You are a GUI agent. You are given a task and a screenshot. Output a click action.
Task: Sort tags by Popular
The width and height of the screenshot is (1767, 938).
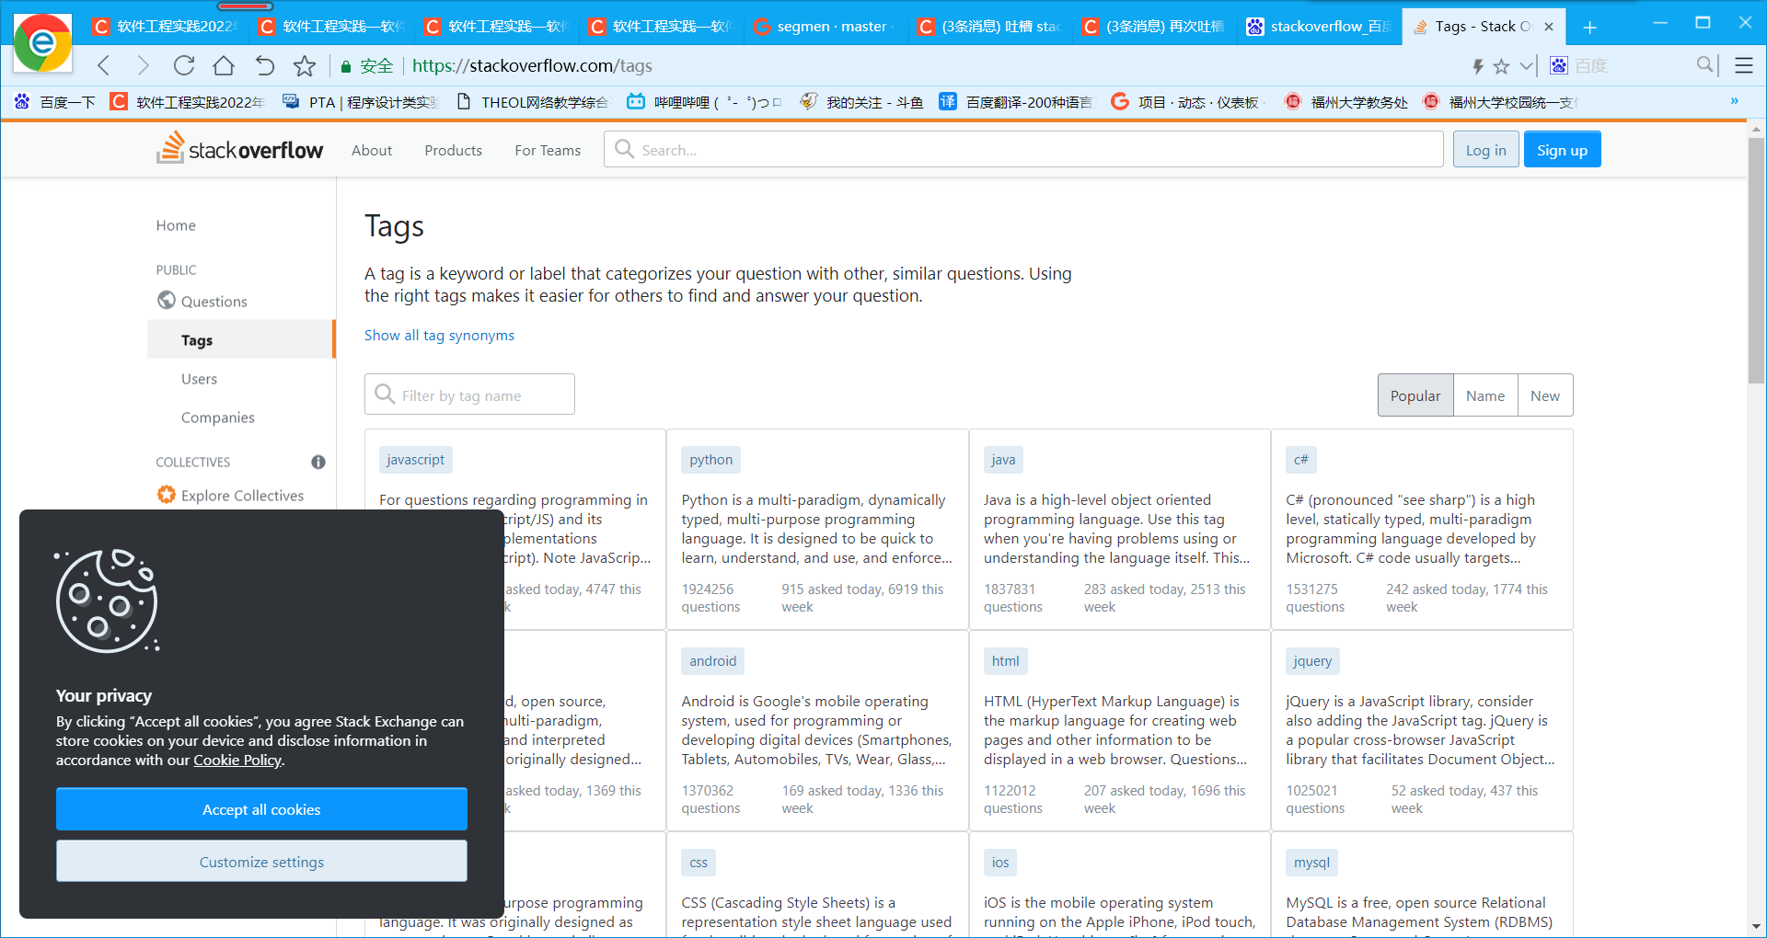pos(1415,395)
